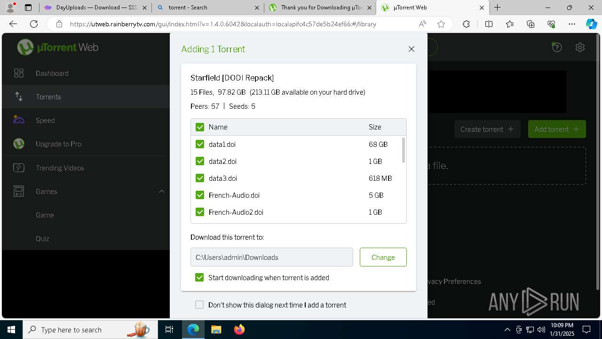Open File Explorer from the taskbar

tap(216, 330)
